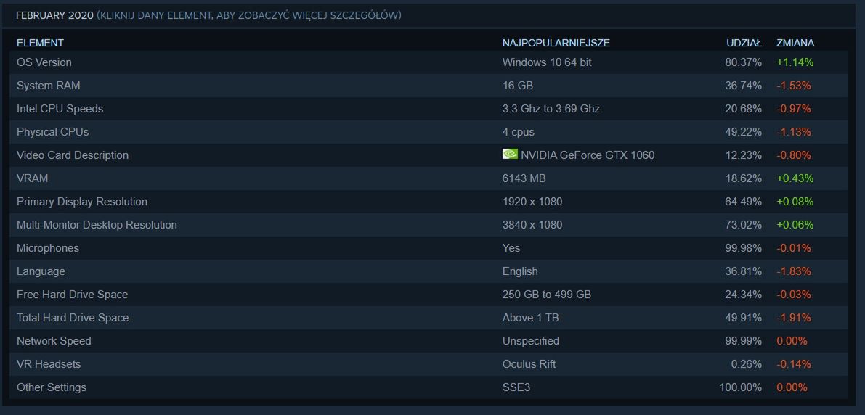
Task: Open the Language statistics row
Action: point(41,271)
